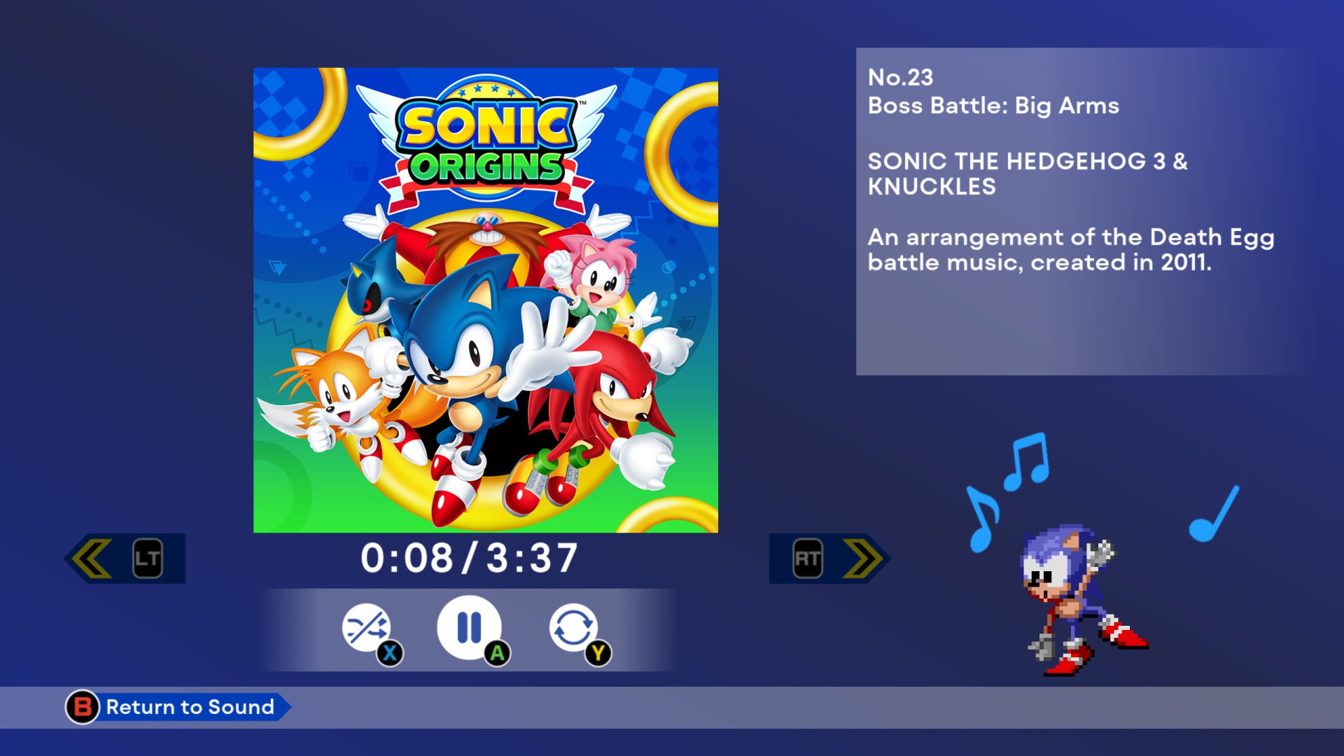Screen dimensions: 1344x756
Task: Click the double eighth note icon
Action: coord(1027,461)
